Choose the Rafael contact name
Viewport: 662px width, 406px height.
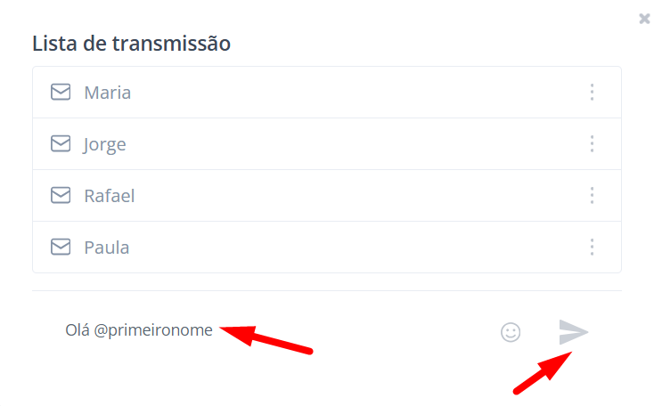click(109, 196)
